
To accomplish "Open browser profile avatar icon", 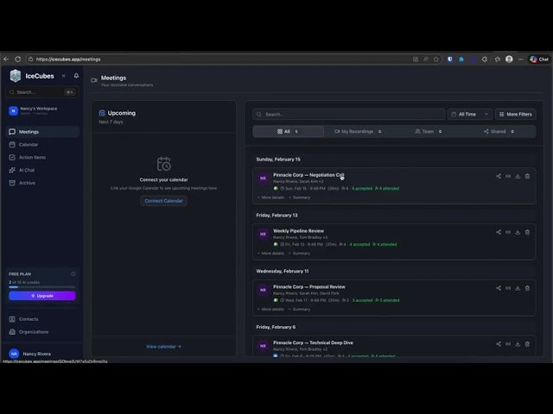I will 509,60.
